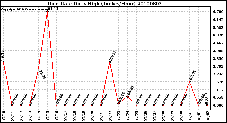227x123 pixels.
Task: Click the 07/10 x-axis date label
Action: (x=4, y=116)
